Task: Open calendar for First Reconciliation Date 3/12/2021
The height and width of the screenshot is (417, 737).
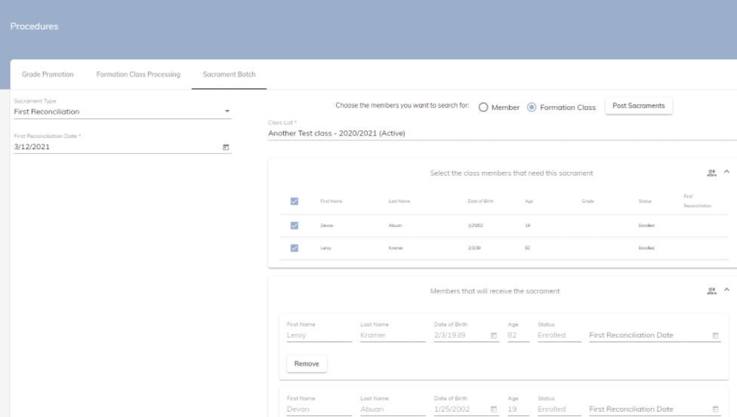Action: (x=225, y=147)
